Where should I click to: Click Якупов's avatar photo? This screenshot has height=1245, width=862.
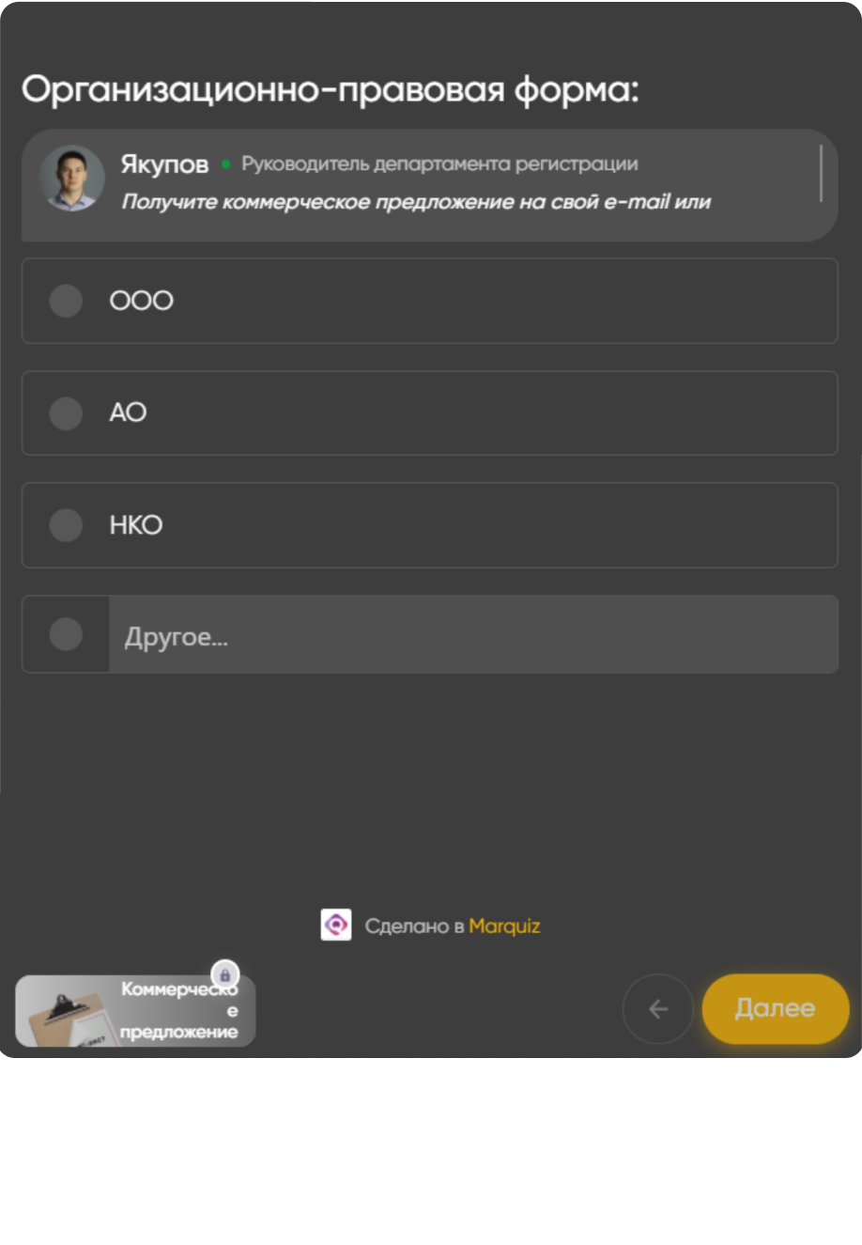click(71, 179)
